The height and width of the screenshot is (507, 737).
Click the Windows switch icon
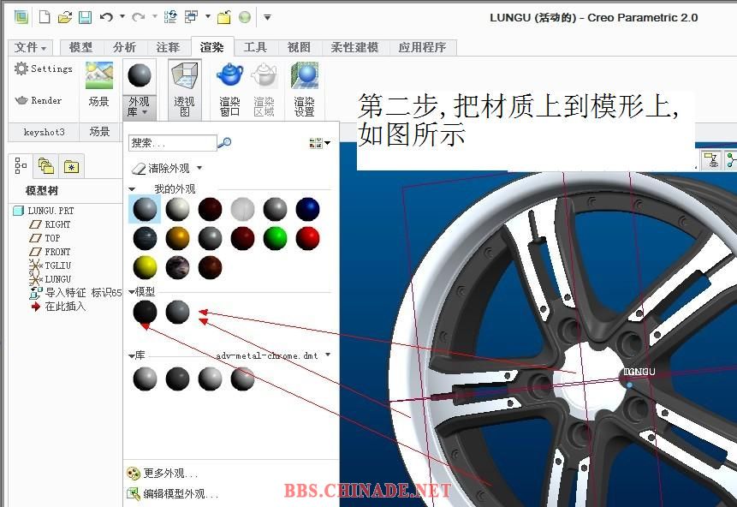pyautogui.click(x=191, y=17)
